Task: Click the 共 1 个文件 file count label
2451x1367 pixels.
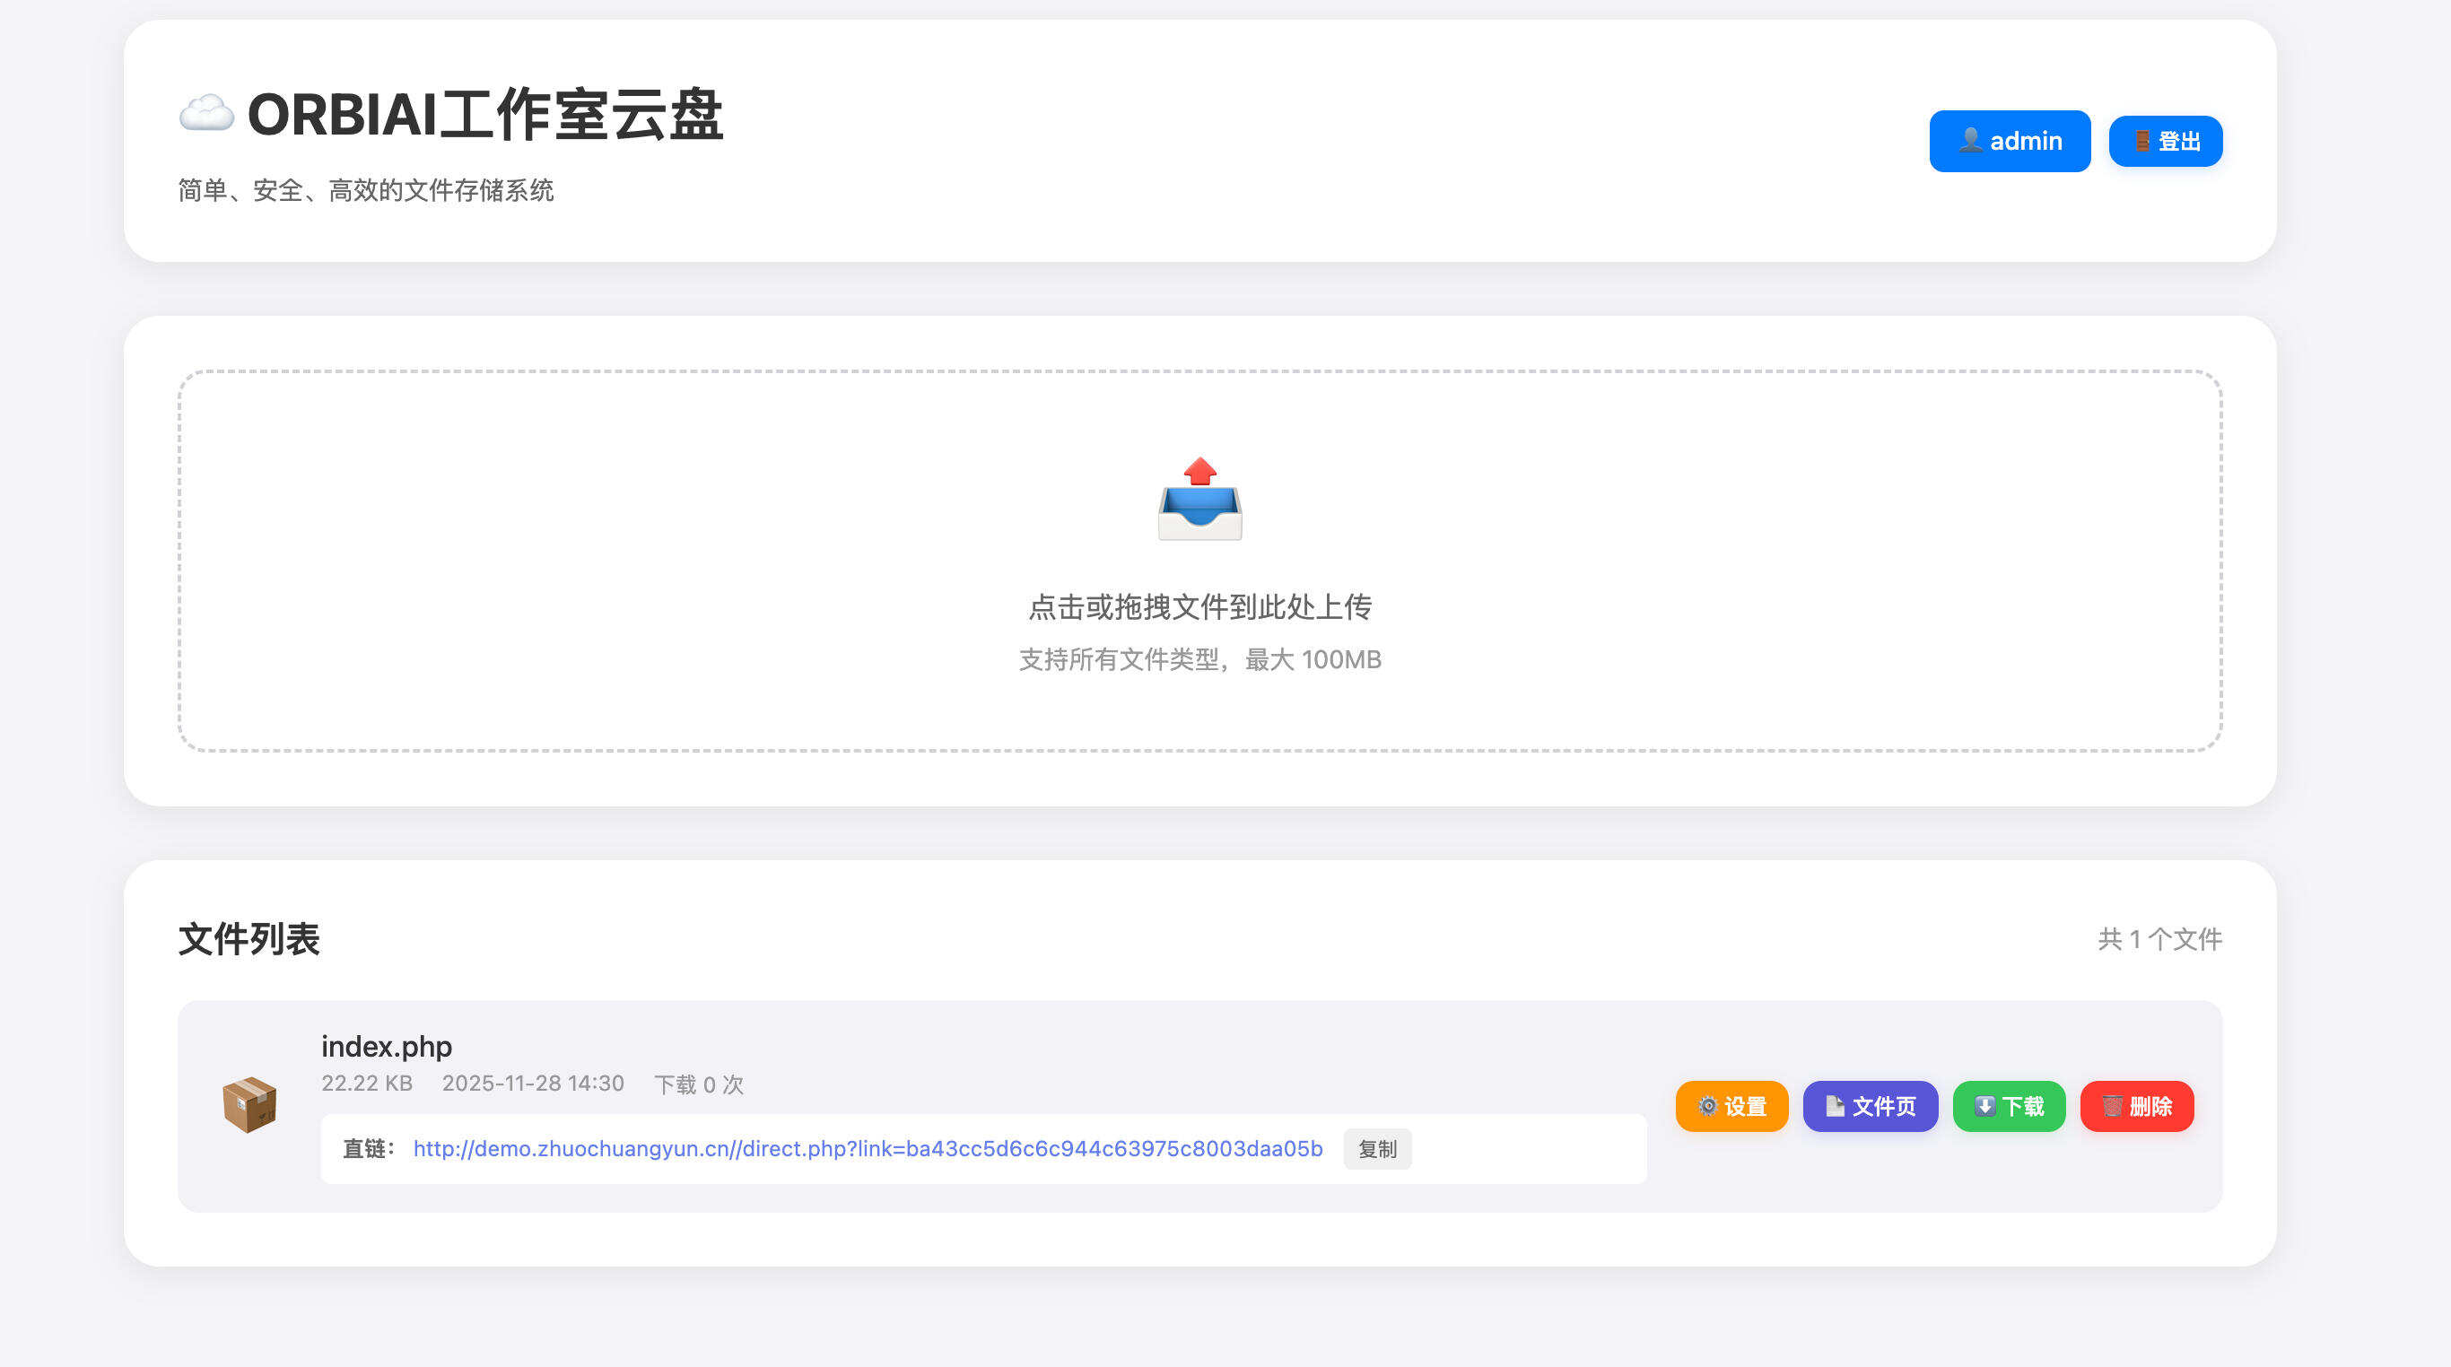Action: coord(2159,939)
